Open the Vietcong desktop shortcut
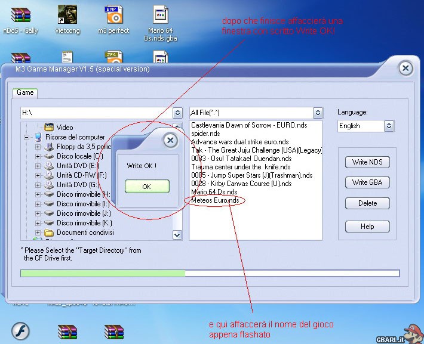The width and height of the screenshot is (424, 344). tap(67, 14)
